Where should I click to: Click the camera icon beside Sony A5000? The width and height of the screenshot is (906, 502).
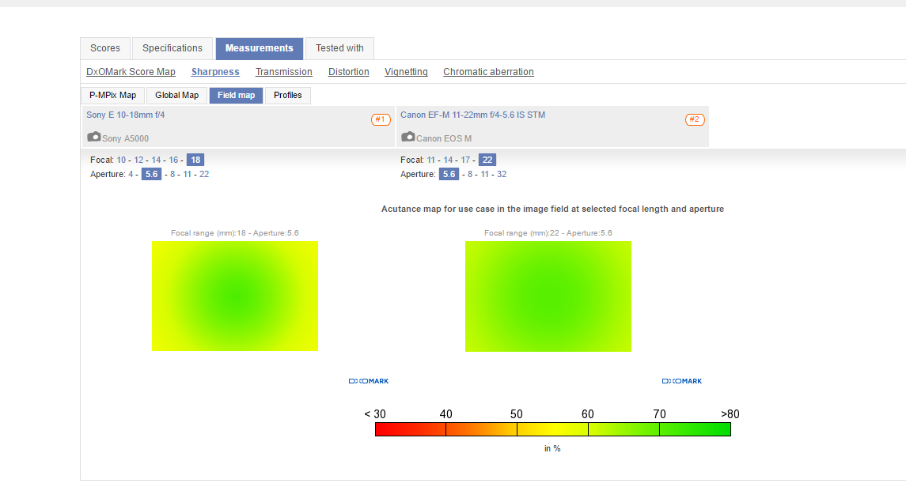click(93, 137)
